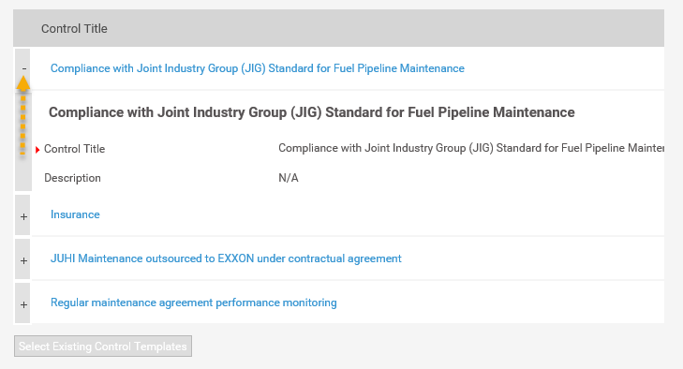Click the grey gutter beside Description row

pyautogui.click(x=23, y=178)
